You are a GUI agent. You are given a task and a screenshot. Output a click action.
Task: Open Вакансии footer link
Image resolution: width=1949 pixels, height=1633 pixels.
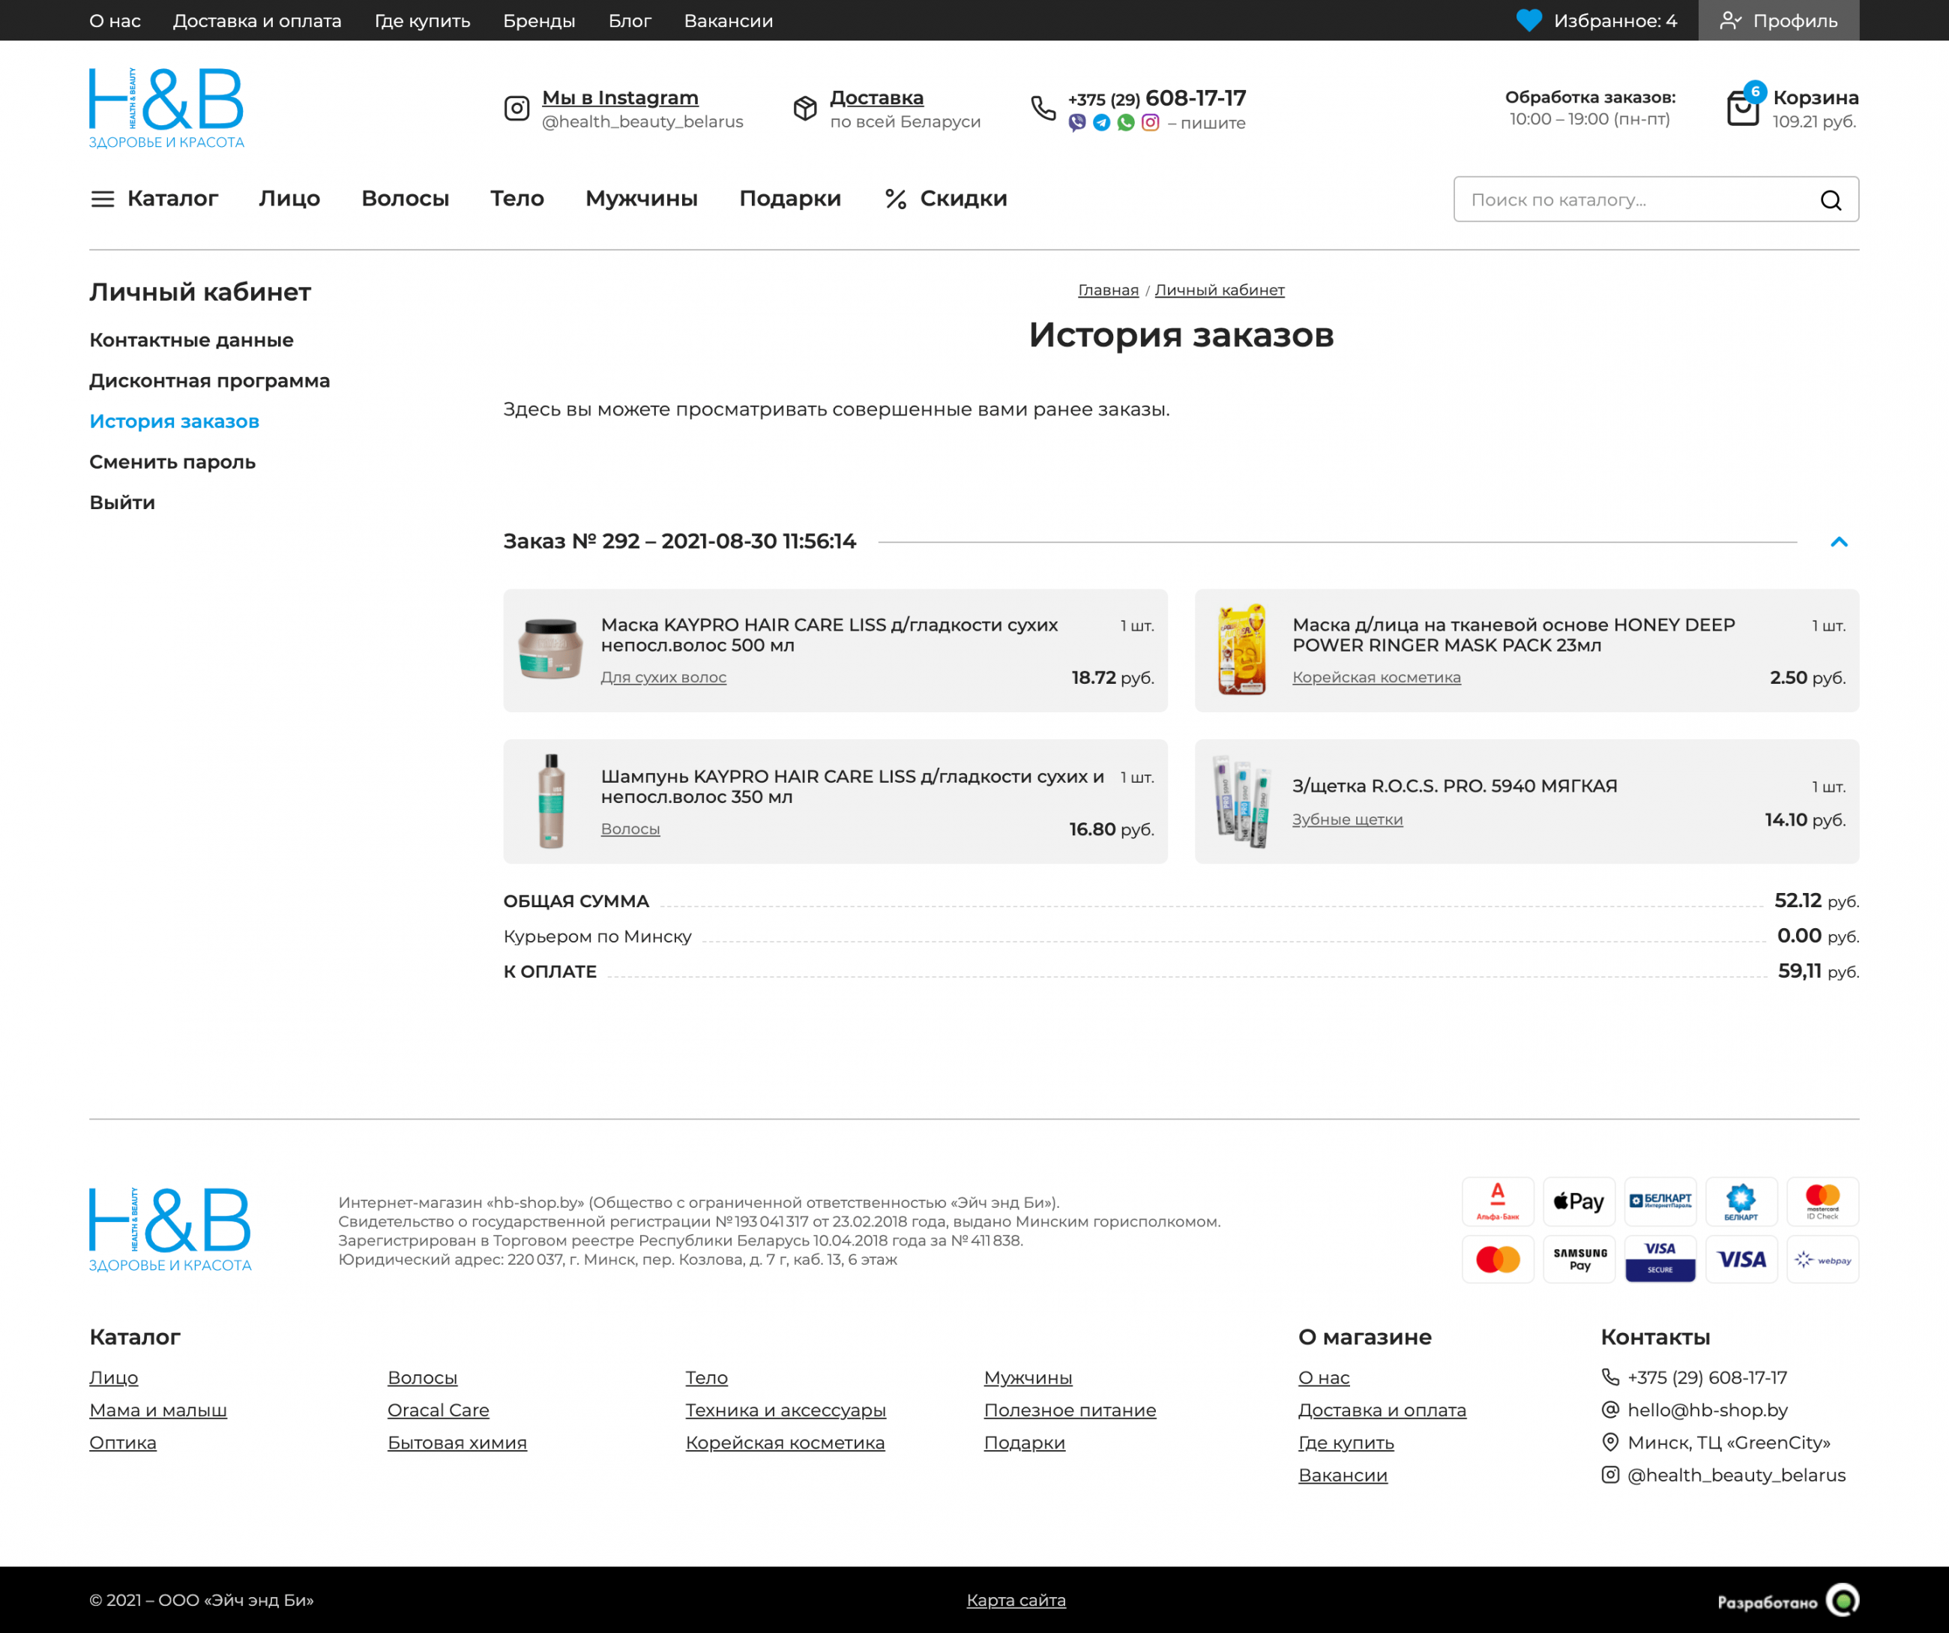coord(1342,1474)
